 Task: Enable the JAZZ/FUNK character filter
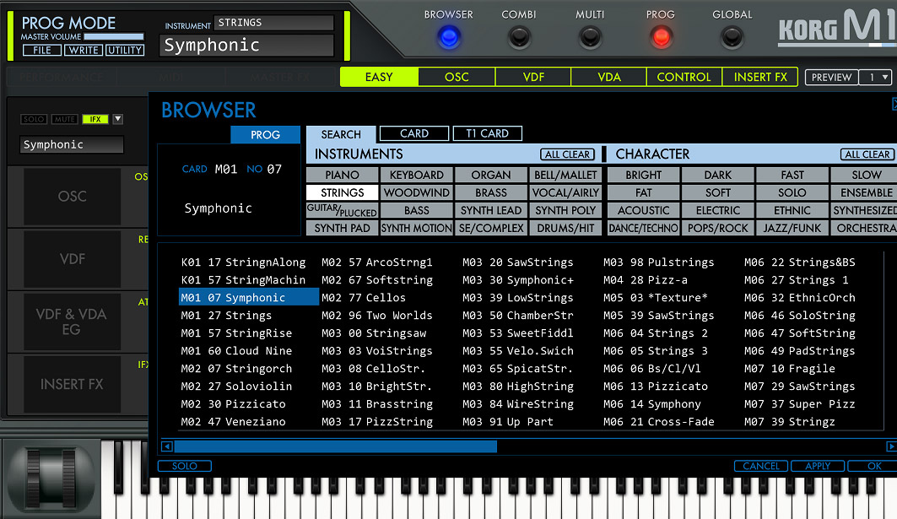pyautogui.click(x=792, y=229)
